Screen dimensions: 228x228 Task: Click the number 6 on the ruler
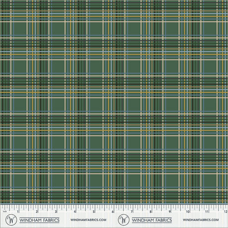click(113, 212)
